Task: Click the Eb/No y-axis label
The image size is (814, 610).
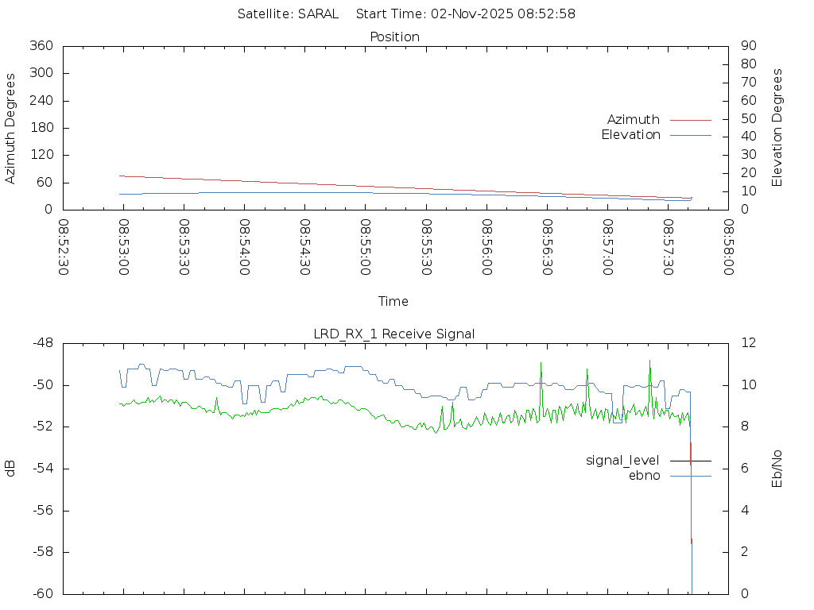Action: 777,468
